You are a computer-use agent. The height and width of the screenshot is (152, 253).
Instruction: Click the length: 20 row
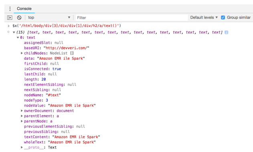[35, 79]
